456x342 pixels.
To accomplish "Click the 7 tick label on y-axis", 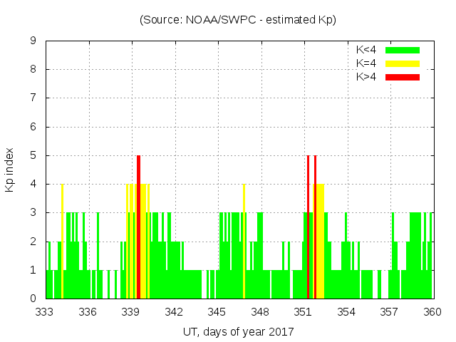I will (x=33, y=98).
